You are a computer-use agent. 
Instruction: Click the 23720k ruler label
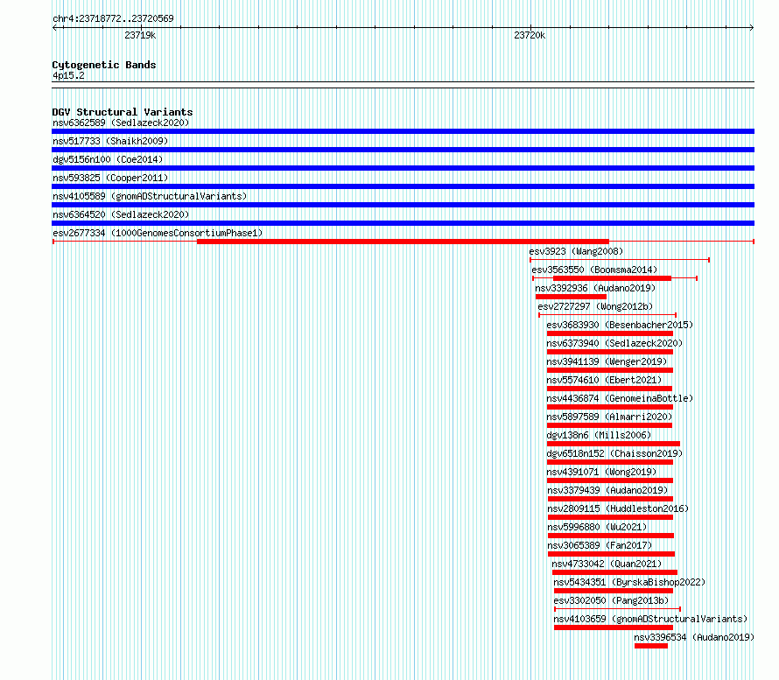tap(530, 35)
